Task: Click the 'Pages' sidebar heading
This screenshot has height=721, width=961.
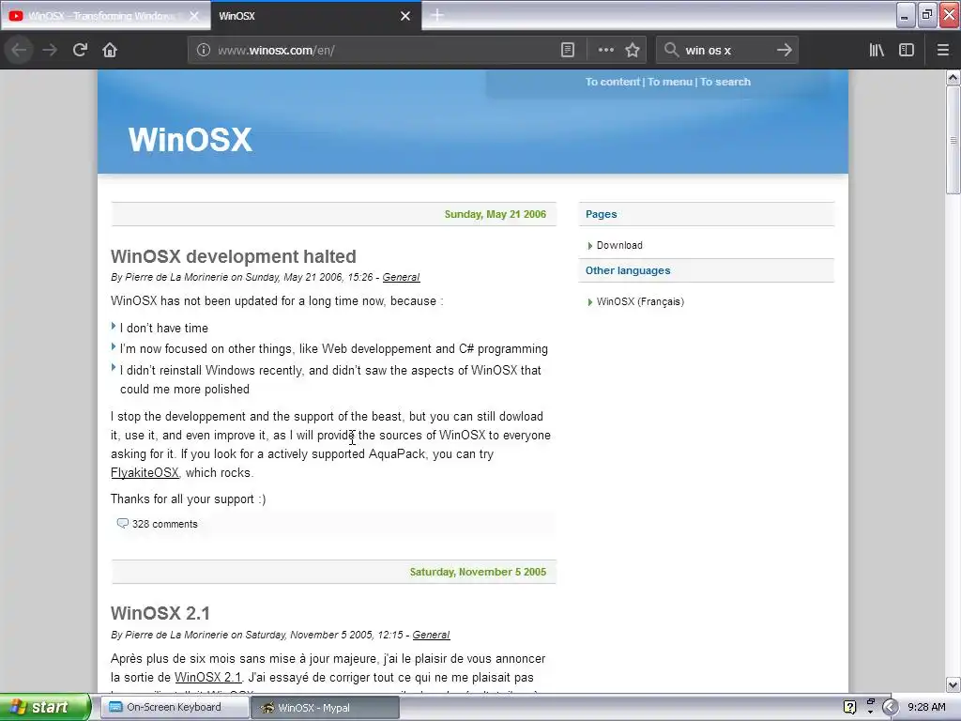Action: click(601, 214)
